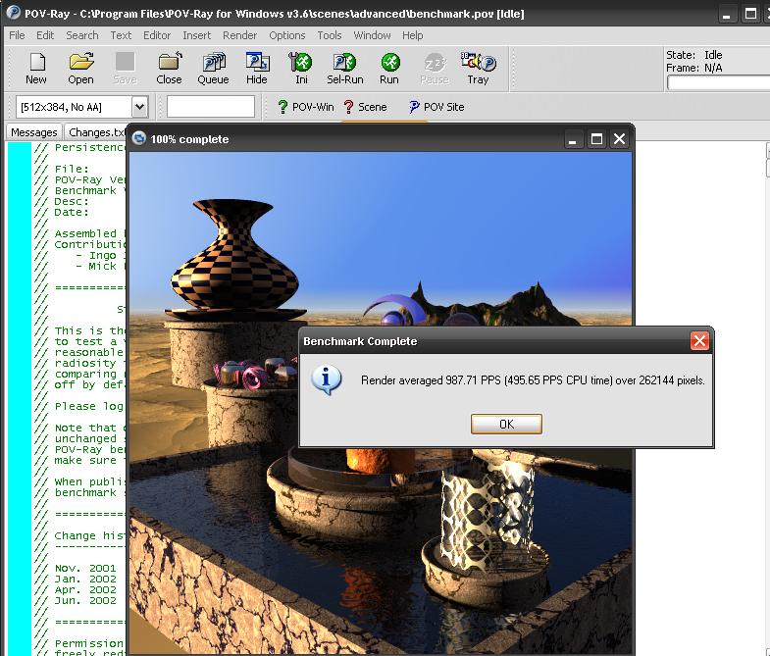Click editor comment line 'Desc:'
Viewport: 770px width, 656px height.
72,201
